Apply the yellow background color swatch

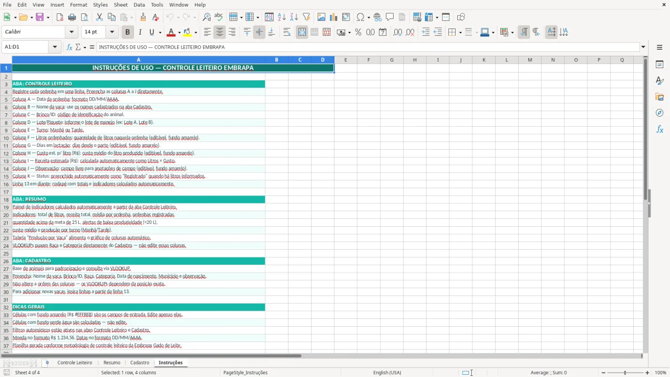click(188, 32)
